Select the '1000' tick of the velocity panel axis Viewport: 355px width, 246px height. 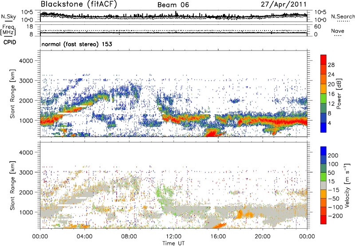[26, 212]
